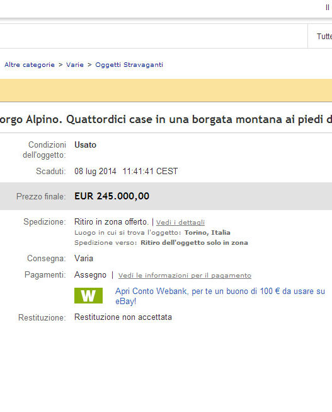This screenshot has width=332, height=412.
Task: Click Vedi i dettagli shipping link
Action: click(180, 222)
